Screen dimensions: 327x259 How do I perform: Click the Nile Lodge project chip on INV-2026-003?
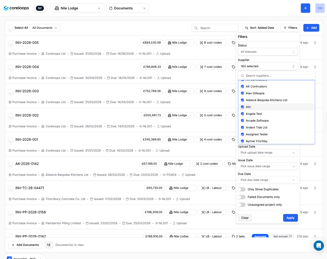pyautogui.click(x=179, y=91)
